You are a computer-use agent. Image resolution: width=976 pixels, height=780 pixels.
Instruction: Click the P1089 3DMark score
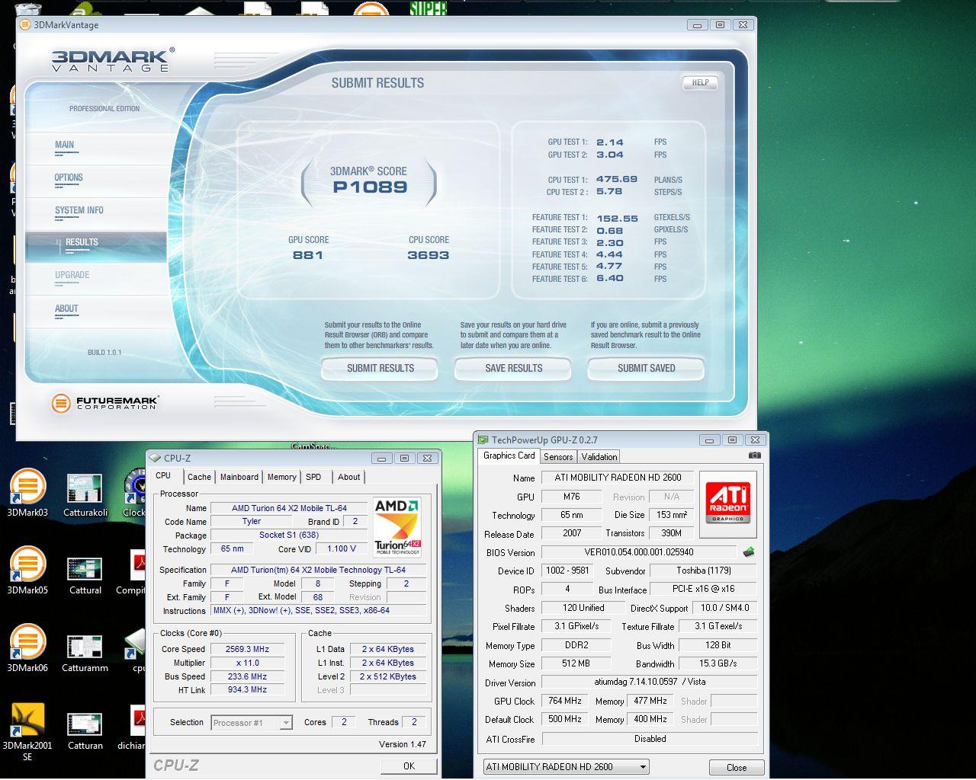pos(370,187)
